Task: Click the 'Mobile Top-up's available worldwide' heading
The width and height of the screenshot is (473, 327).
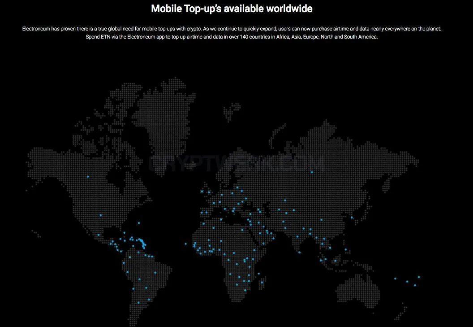Action: pyautogui.click(x=232, y=9)
